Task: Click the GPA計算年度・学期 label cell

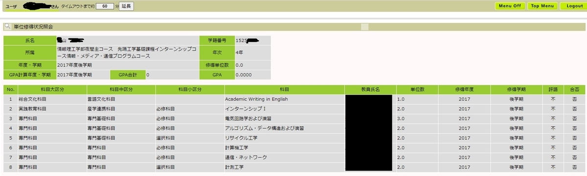Action: coord(29,75)
